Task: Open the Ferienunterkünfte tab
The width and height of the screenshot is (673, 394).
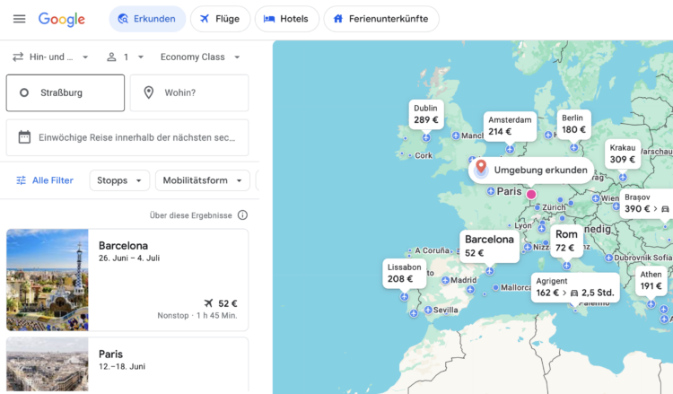Action: coord(381,19)
